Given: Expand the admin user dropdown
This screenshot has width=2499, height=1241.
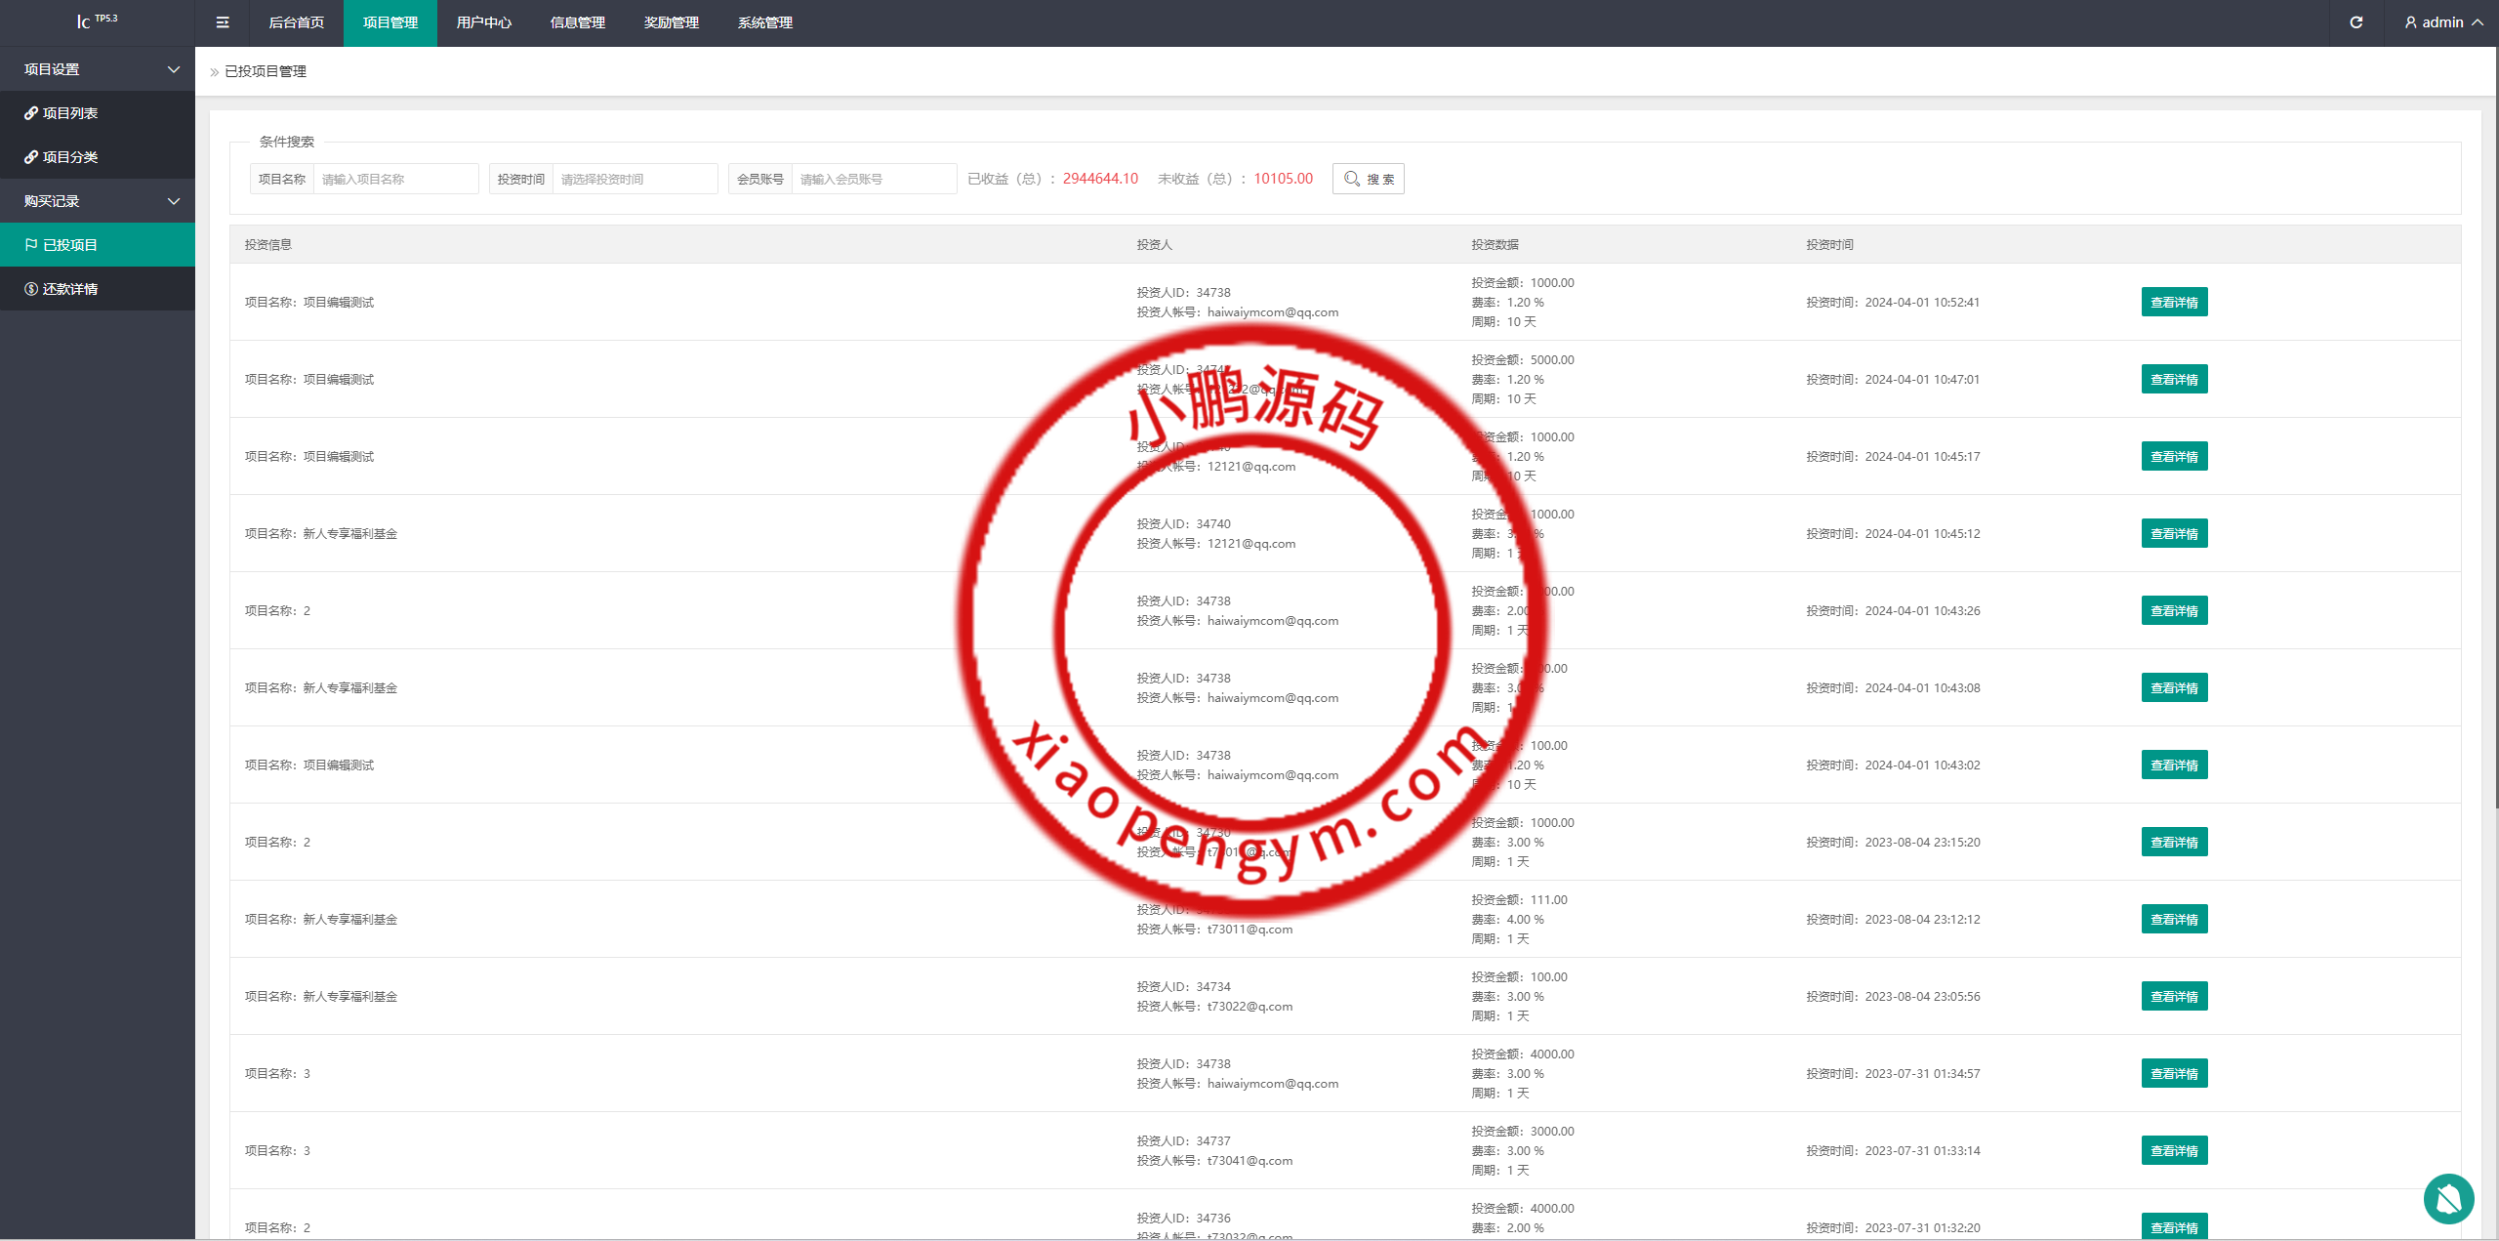Looking at the screenshot, I should [x=2443, y=22].
